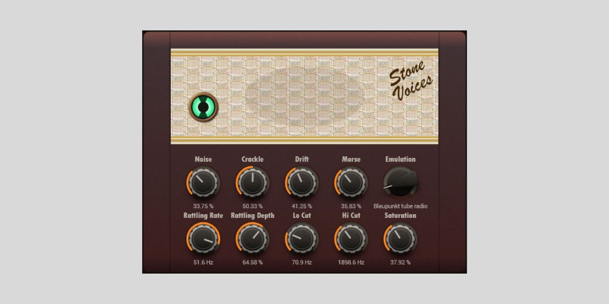The width and height of the screenshot is (609, 304).
Task: Select the Crackle value 50.33 %
Action: point(253,206)
